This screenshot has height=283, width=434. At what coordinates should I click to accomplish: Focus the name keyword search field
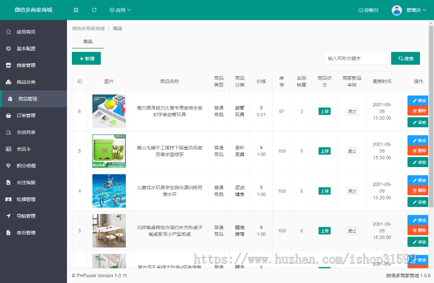pyautogui.click(x=356, y=58)
